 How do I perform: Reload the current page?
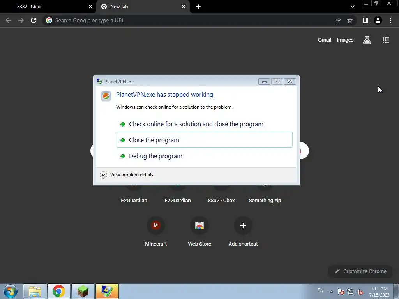tap(34, 20)
